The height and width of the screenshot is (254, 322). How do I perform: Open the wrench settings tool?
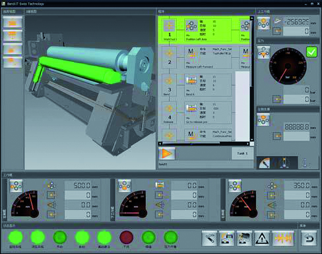tap(209, 238)
